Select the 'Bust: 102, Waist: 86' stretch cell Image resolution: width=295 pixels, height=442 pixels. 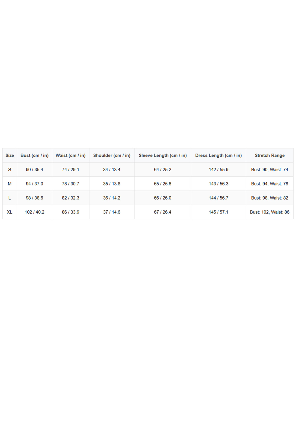270,212
